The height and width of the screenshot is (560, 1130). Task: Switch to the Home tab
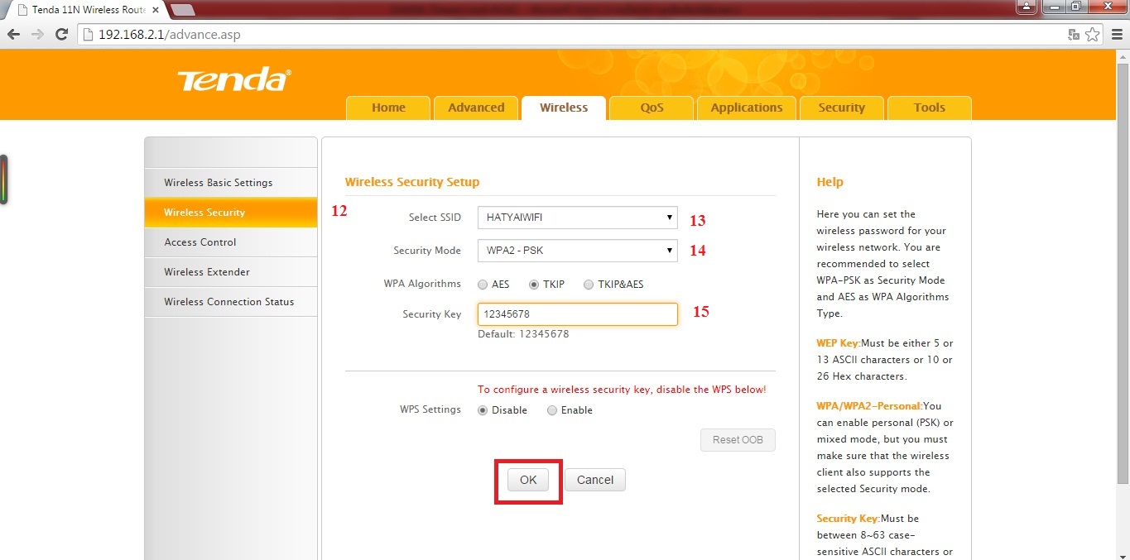coord(388,108)
